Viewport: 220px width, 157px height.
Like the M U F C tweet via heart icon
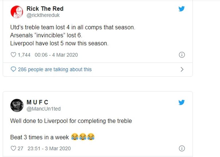13,148
